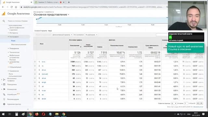Image resolution: width=208 pixels, height=117 pixels.
Task: Click the table search input field
Action: [x=162, y=35]
